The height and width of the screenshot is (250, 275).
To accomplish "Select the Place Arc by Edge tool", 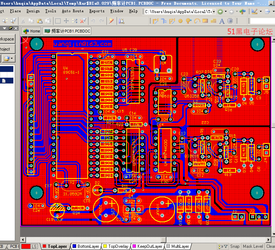I will coord(197,21).
